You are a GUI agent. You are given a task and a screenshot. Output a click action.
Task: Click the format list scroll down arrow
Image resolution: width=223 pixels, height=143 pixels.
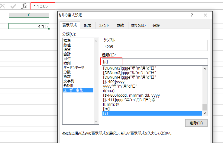coord(205,113)
